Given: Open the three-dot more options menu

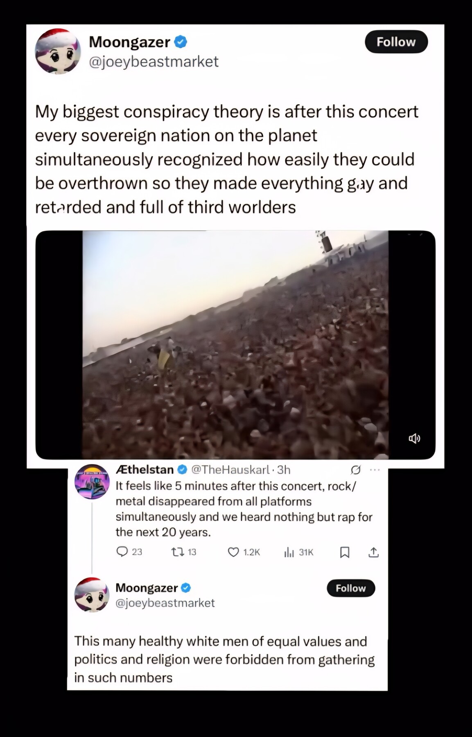Looking at the screenshot, I should pyautogui.click(x=375, y=470).
